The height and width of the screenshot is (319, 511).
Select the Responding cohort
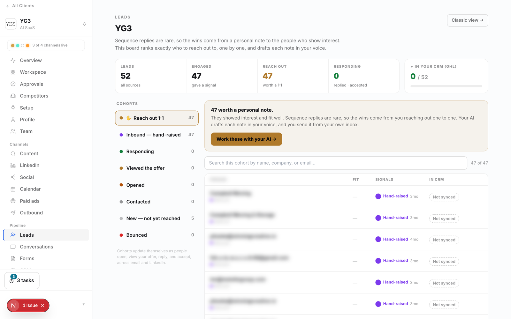click(157, 152)
